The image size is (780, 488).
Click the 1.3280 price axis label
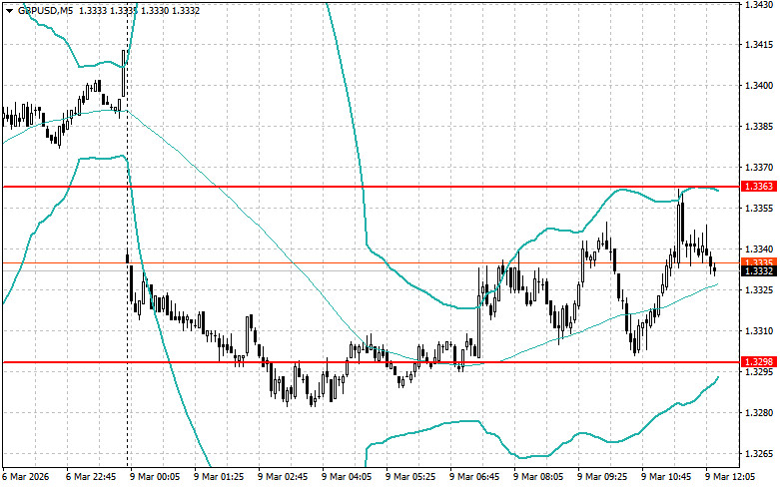click(x=759, y=412)
